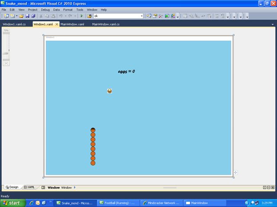
Task: Open the active files list dropdown arrow
Action: click(x=273, y=24)
